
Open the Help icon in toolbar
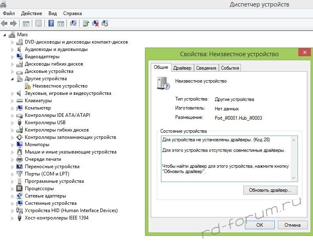pos(51,23)
